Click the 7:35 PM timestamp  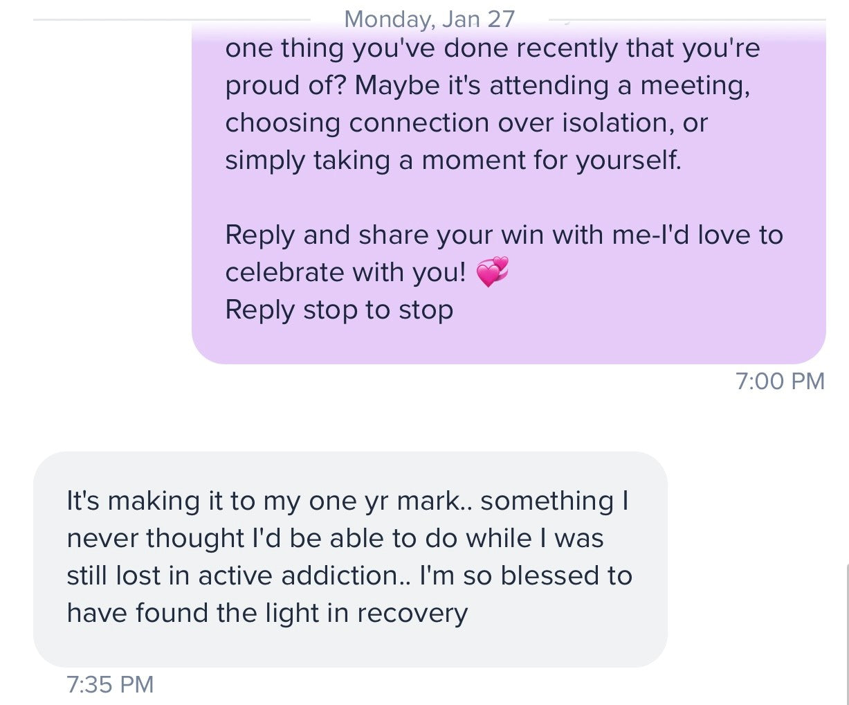[110, 684]
